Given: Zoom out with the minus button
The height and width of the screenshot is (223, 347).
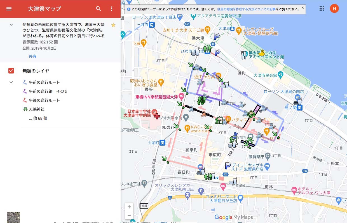Looking at the screenshot, I should pos(129,215).
